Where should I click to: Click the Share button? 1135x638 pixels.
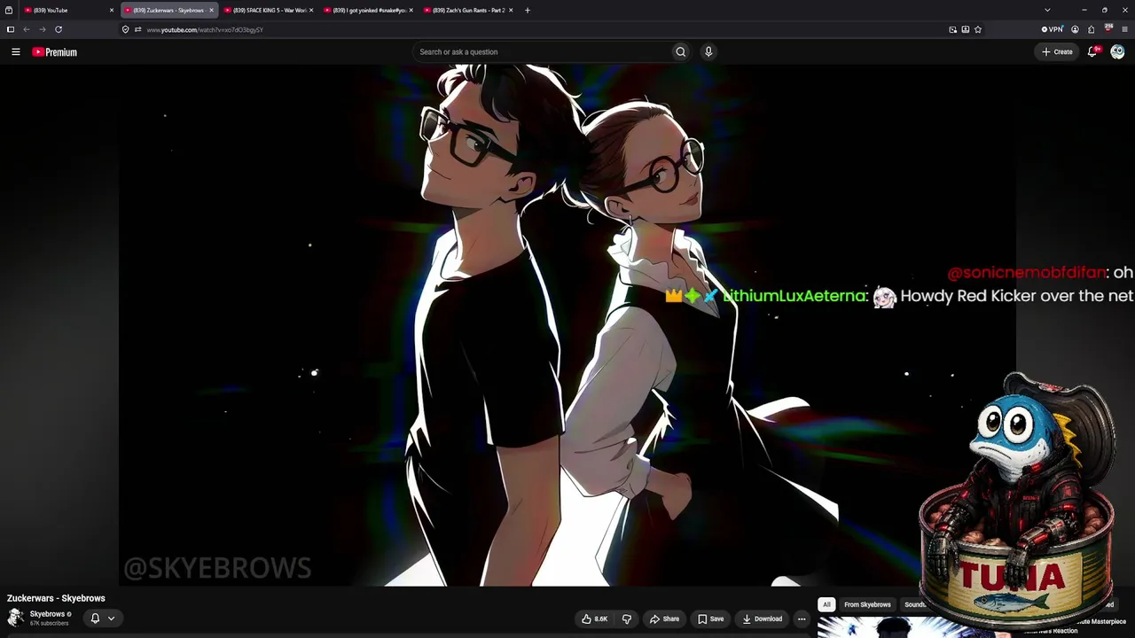pyautogui.click(x=664, y=619)
